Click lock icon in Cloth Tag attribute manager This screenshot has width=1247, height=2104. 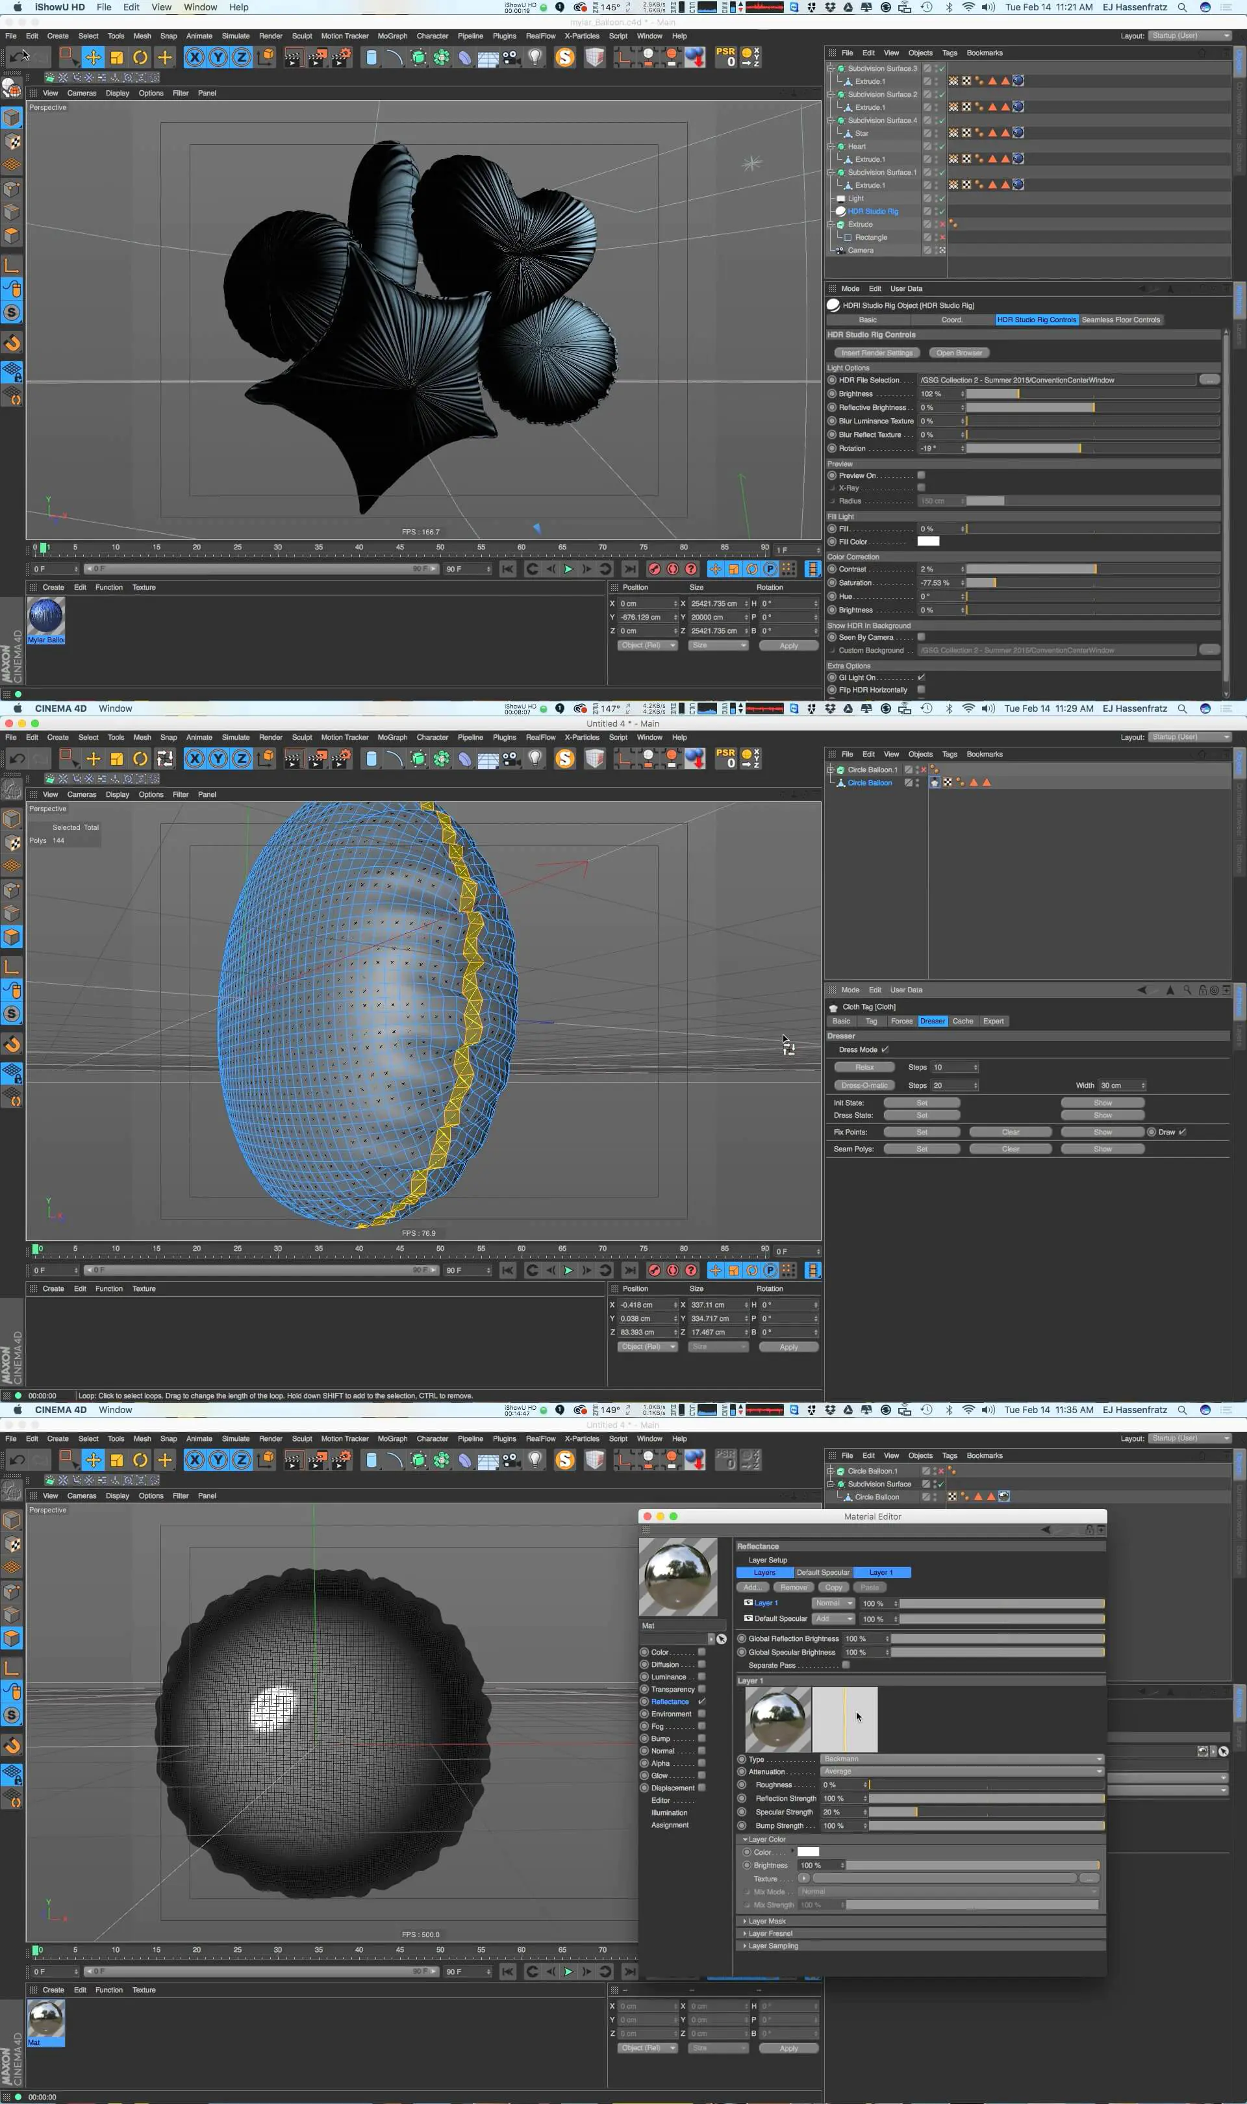1202,990
